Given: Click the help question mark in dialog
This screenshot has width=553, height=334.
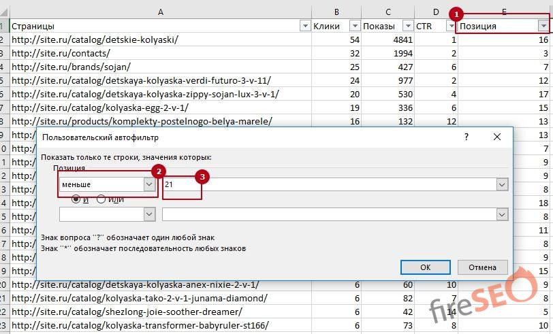Looking at the screenshot, I should (x=467, y=137).
